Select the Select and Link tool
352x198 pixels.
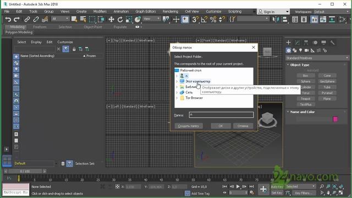pos(27,19)
